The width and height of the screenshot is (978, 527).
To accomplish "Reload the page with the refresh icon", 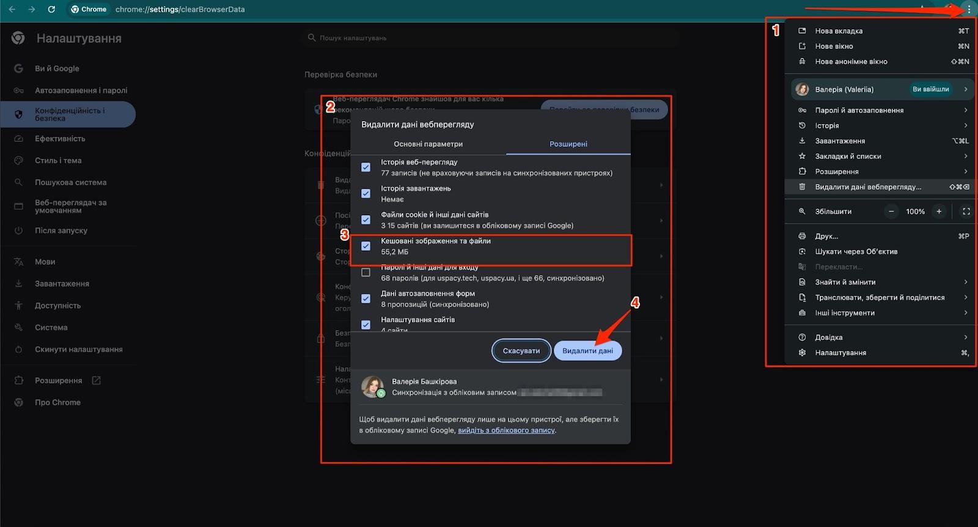I will coord(51,9).
